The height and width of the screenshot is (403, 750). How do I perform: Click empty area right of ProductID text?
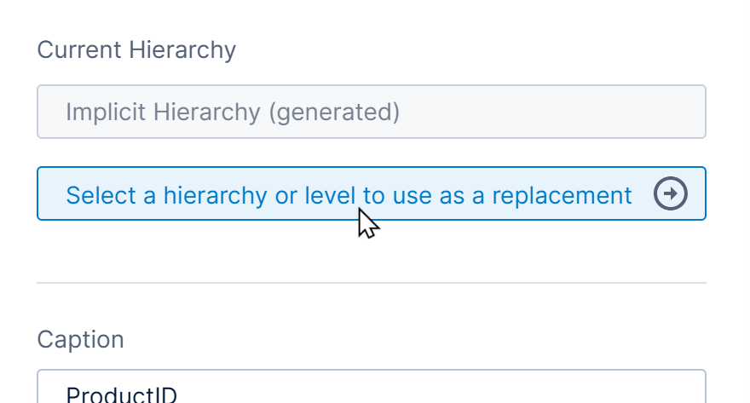(x=426, y=392)
